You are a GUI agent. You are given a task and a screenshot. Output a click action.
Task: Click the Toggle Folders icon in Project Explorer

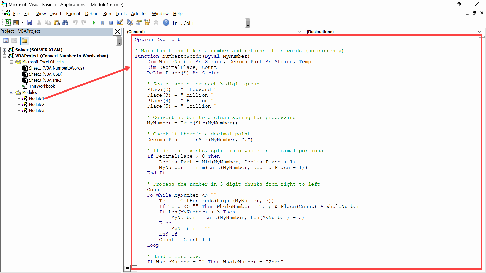coord(24,40)
